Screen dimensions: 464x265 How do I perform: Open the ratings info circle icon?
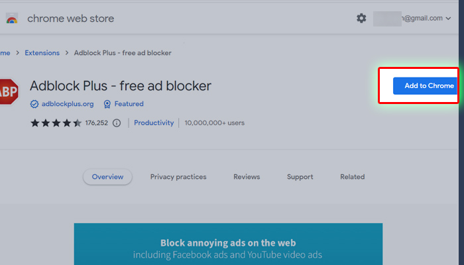(117, 123)
